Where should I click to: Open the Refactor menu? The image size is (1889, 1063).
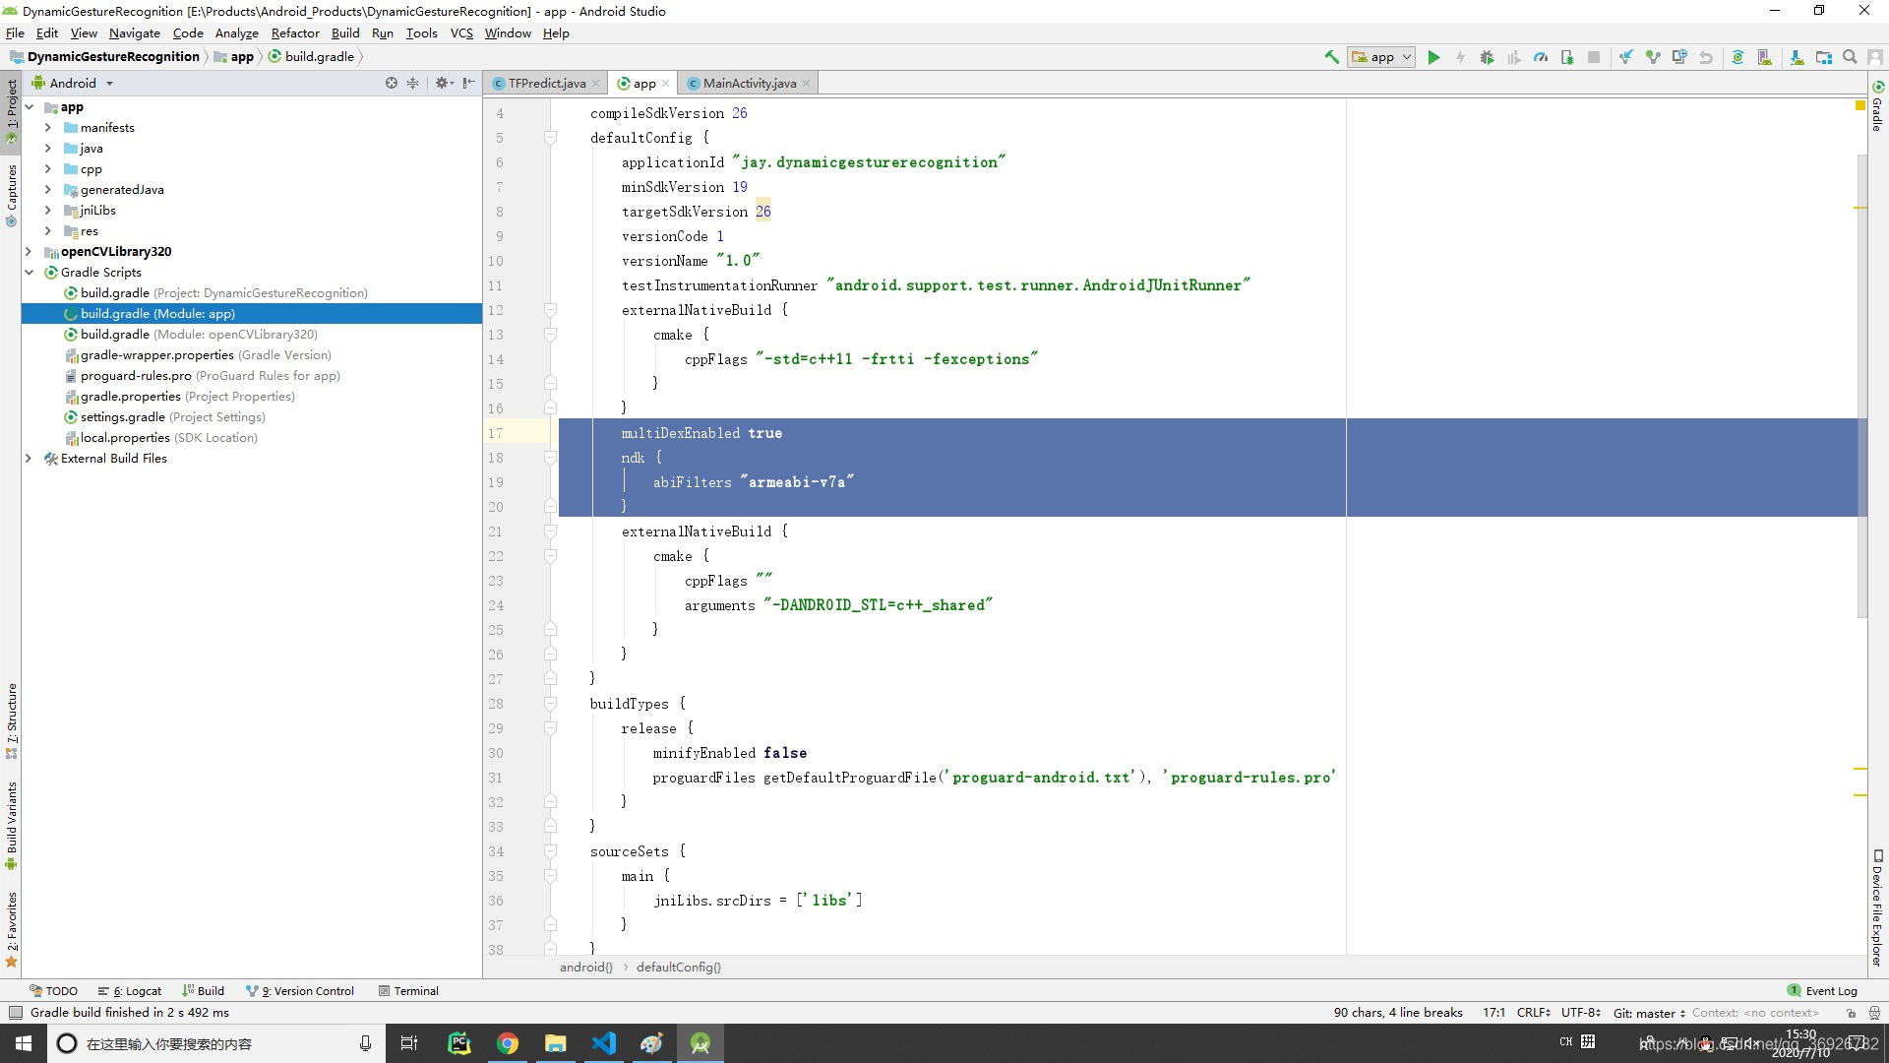tap(295, 32)
